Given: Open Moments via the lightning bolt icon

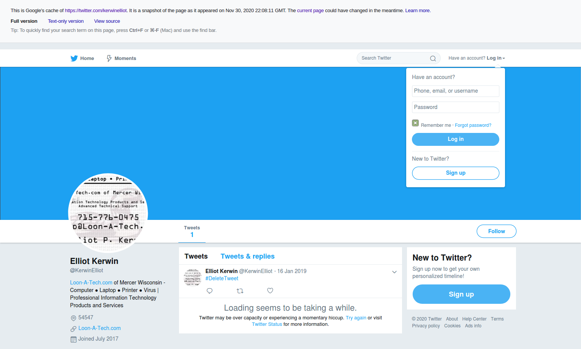Looking at the screenshot, I should pyautogui.click(x=109, y=58).
